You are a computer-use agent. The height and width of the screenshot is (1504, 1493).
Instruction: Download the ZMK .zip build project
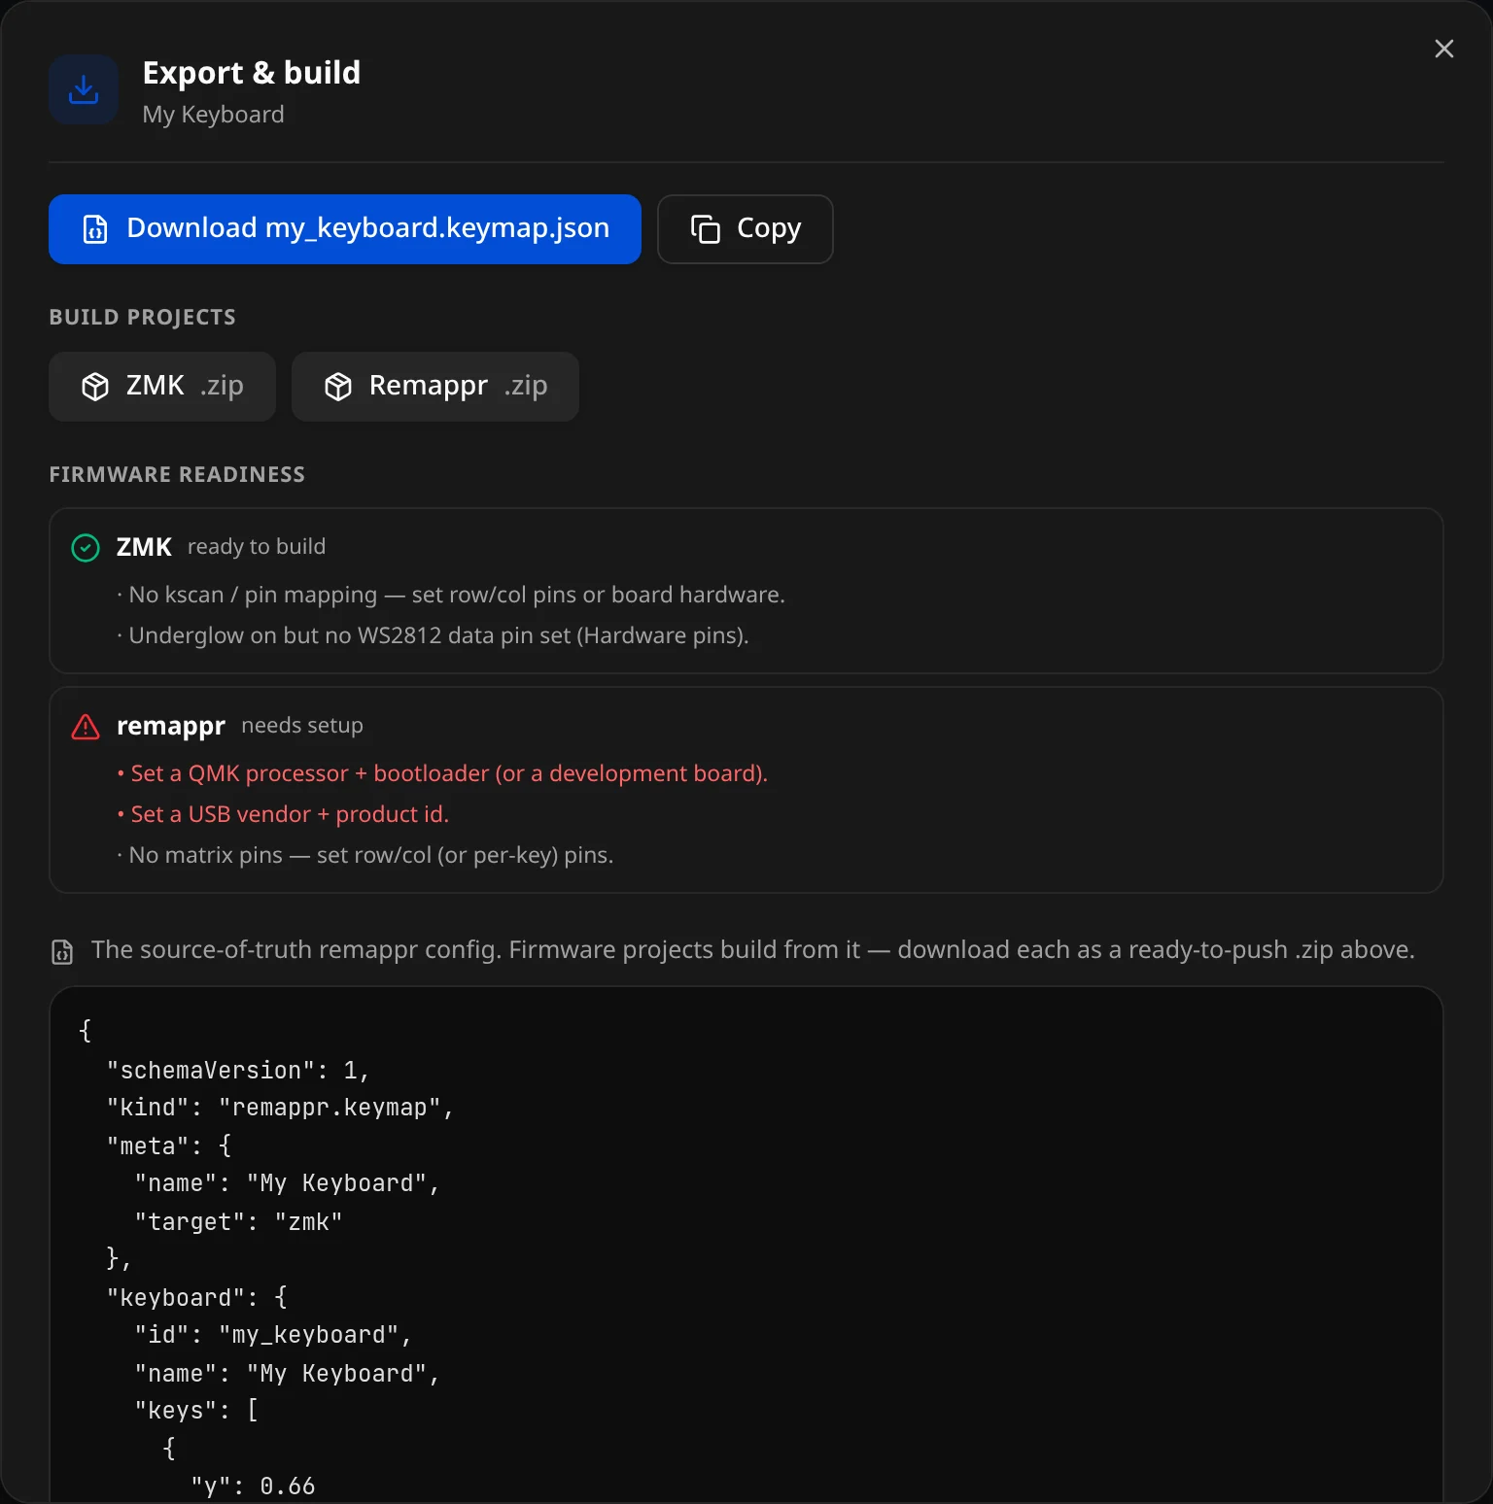point(162,387)
